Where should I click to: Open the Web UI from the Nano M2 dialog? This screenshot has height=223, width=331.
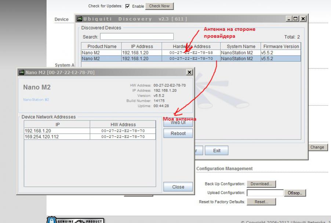point(178,122)
